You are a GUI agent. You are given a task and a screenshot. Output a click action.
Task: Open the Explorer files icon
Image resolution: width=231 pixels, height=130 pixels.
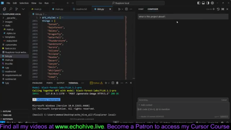tap(5, 9)
